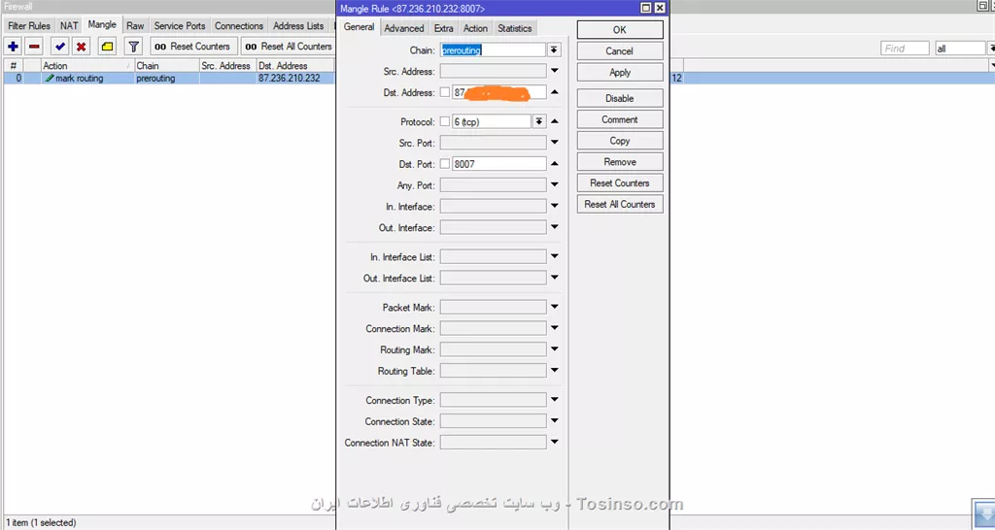Screen dimensions: 995x530
Task: Click the Cancel button in Mangle Rule
Action: tap(620, 51)
